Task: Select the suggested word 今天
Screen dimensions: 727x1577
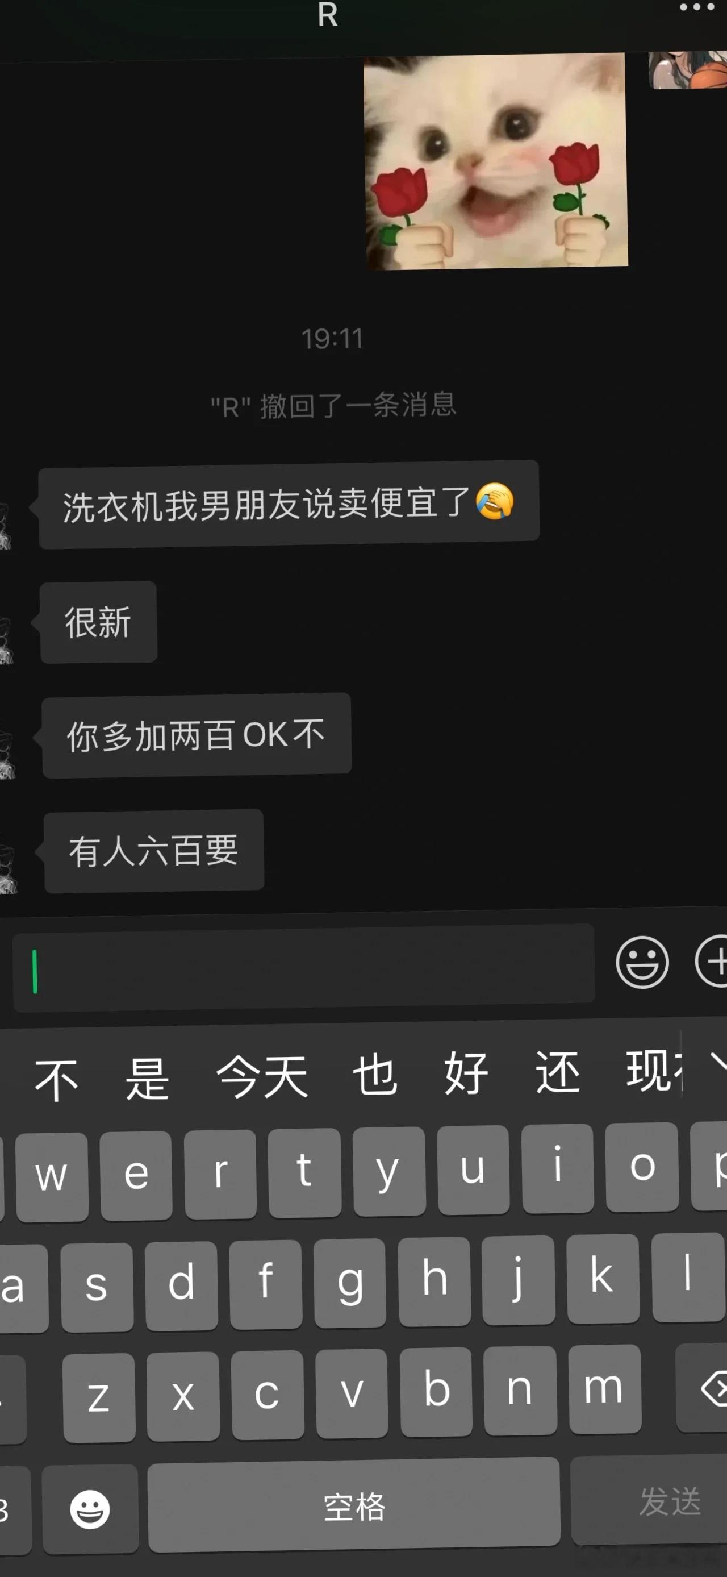Action: [x=262, y=1076]
